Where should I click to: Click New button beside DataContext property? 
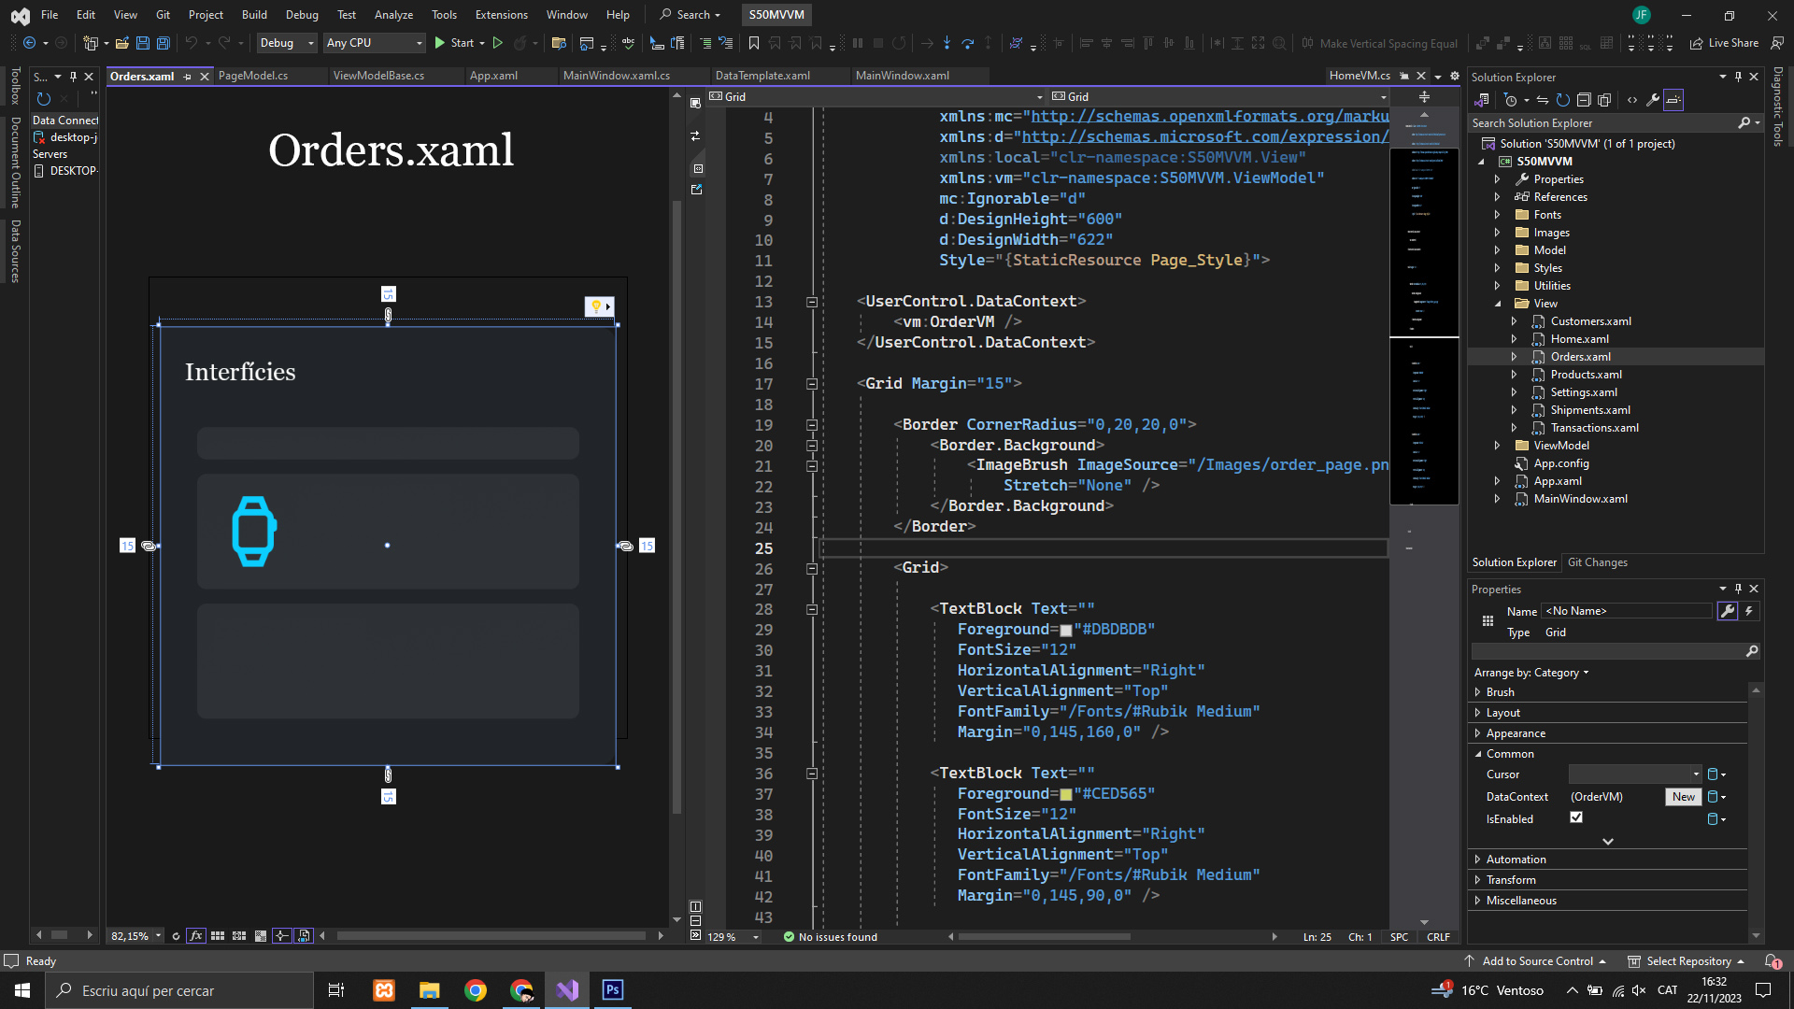point(1684,797)
